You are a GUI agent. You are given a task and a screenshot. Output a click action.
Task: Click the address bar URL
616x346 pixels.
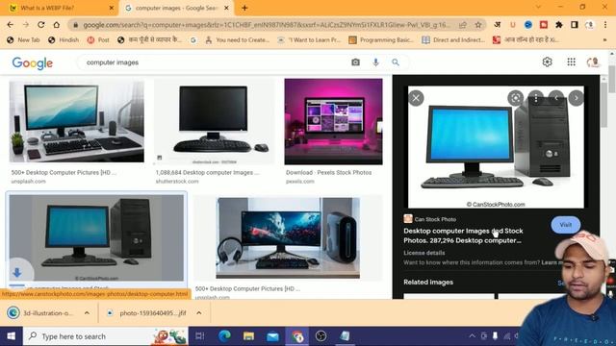click(x=267, y=25)
